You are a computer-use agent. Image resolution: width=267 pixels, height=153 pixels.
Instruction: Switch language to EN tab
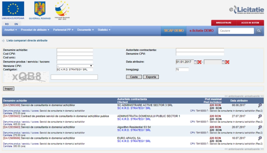click(x=16, y=24)
